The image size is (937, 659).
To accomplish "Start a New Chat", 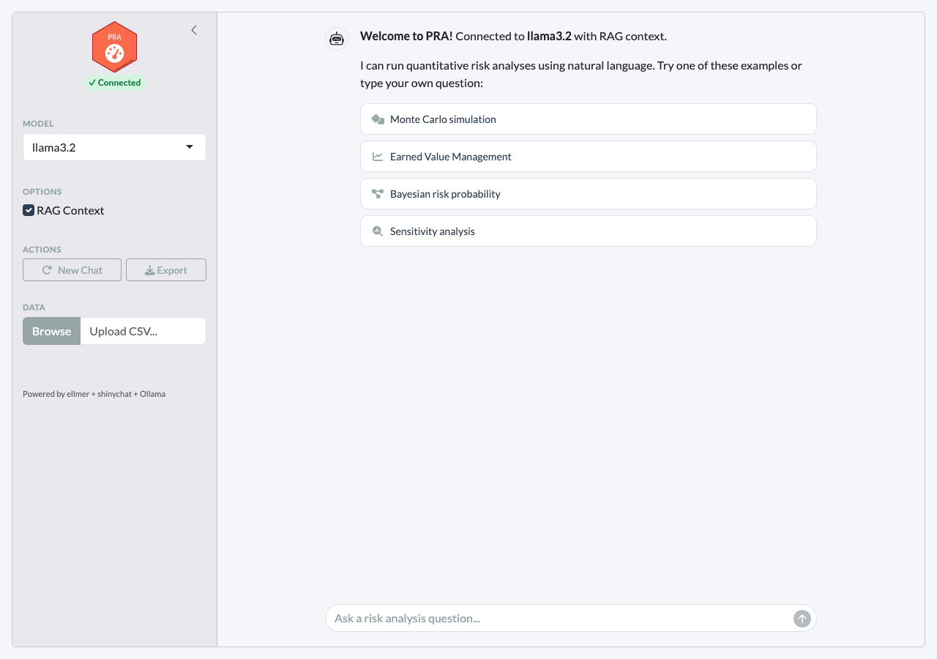I will pos(72,270).
